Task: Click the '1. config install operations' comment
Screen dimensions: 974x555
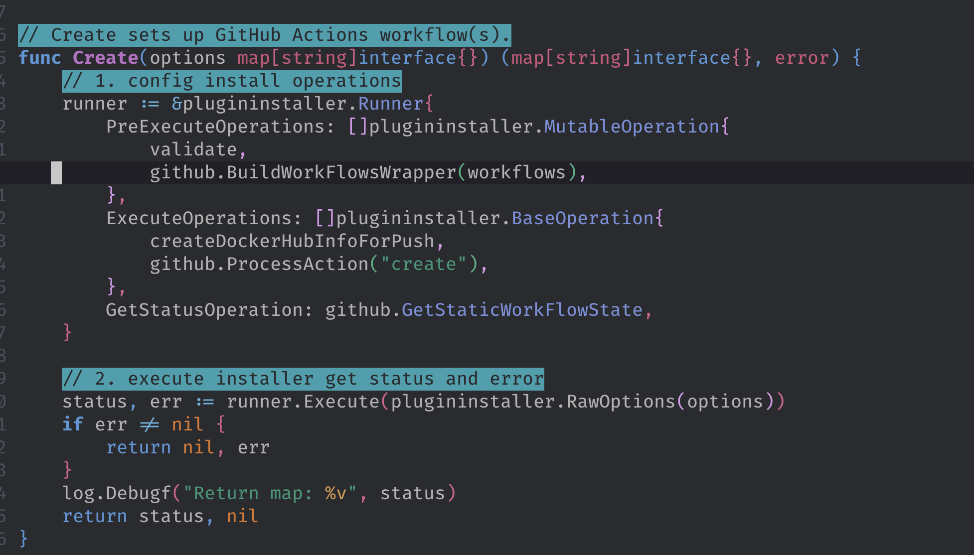Action: coord(232,81)
